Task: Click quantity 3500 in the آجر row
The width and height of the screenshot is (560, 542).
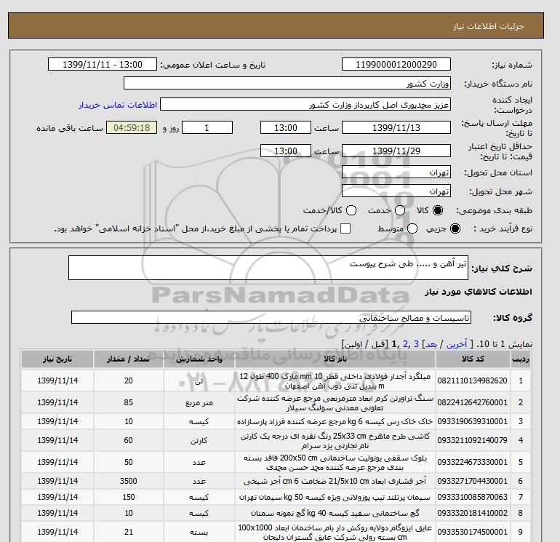Action: click(128, 482)
